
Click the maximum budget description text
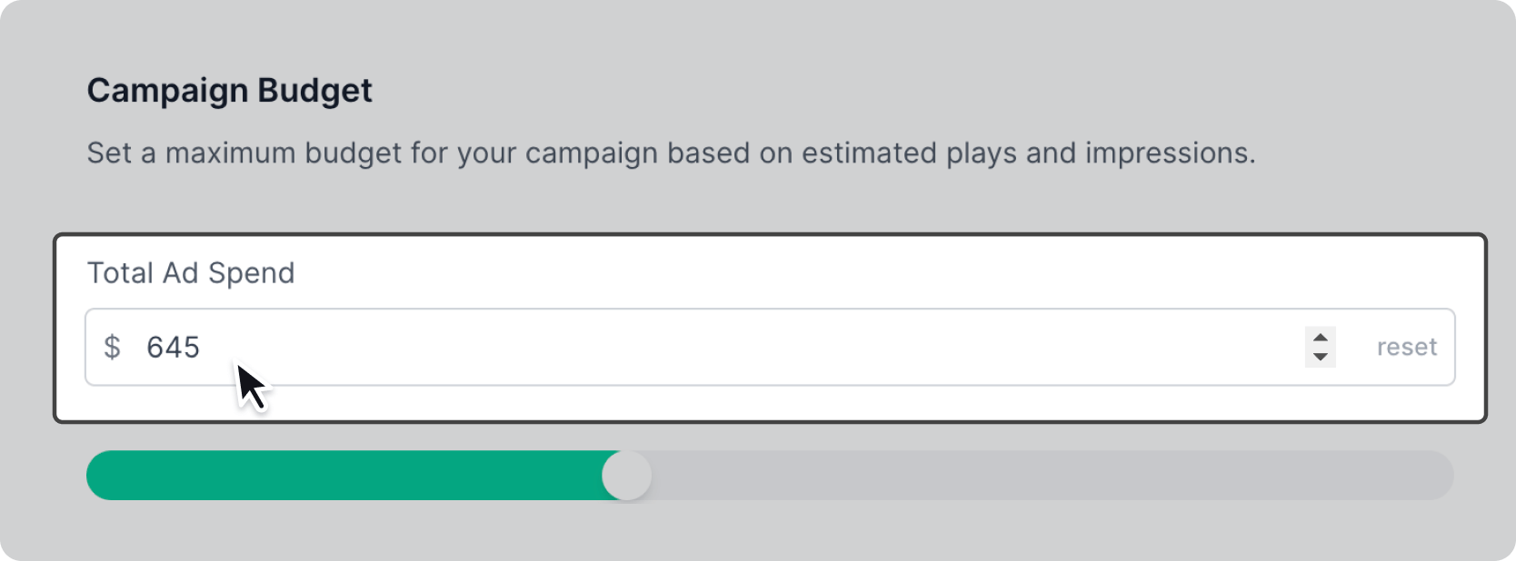(671, 153)
